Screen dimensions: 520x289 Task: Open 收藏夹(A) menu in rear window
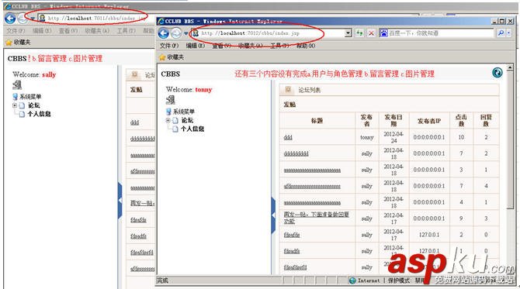97,31
